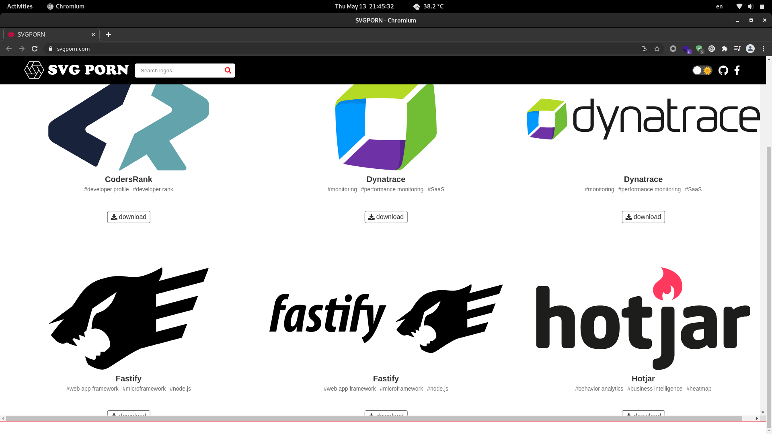Open the system volume status menu
The width and height of the screenshot is (772, 434).
pos(750,6)
